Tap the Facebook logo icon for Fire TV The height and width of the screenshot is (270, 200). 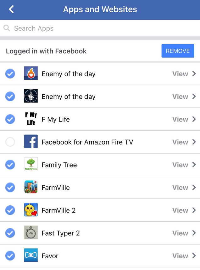coord(31,142)
